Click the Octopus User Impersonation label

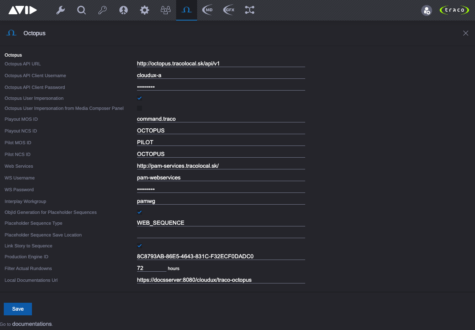pyautogui.click(x=34, y=98)
